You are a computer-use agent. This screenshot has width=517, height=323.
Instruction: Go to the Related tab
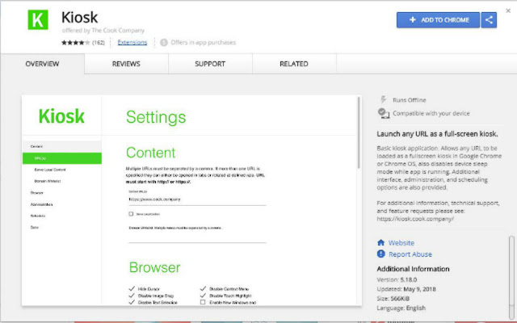tap(294, 64)
